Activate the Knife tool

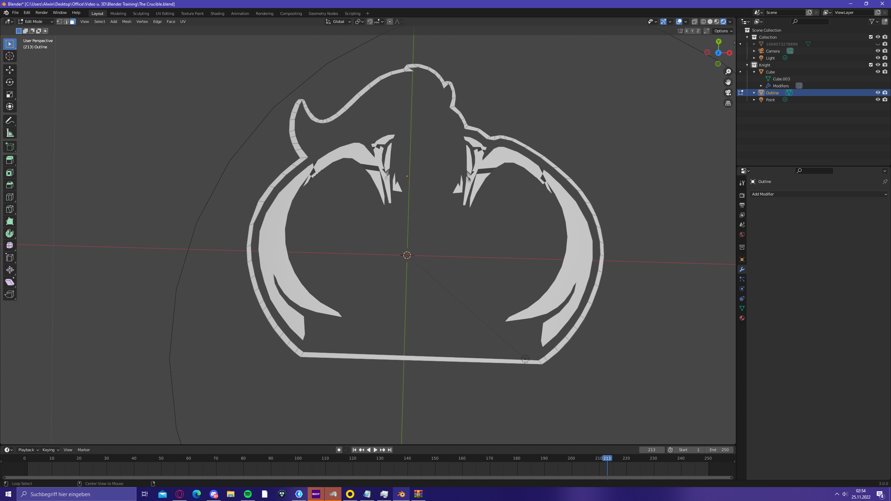pos(10,209)
